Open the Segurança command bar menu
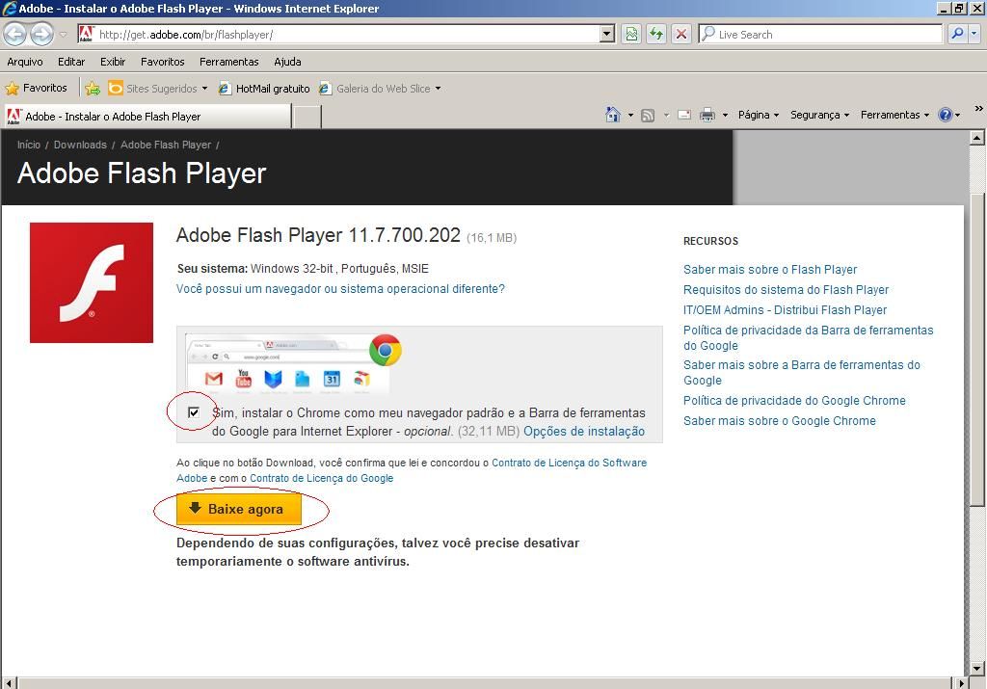This screenshot has width=987, height=689. 819,115
